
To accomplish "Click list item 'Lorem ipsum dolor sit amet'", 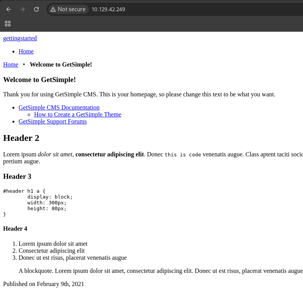I will [53, 244].
